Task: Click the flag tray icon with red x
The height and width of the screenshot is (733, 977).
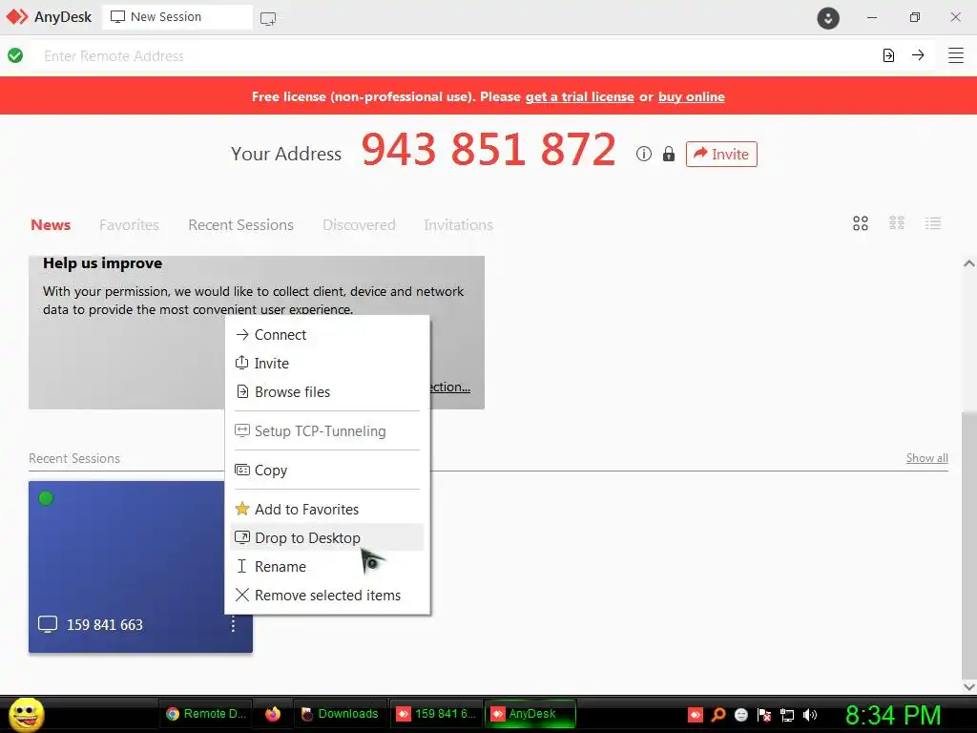Action: click(x=764, y=714)
